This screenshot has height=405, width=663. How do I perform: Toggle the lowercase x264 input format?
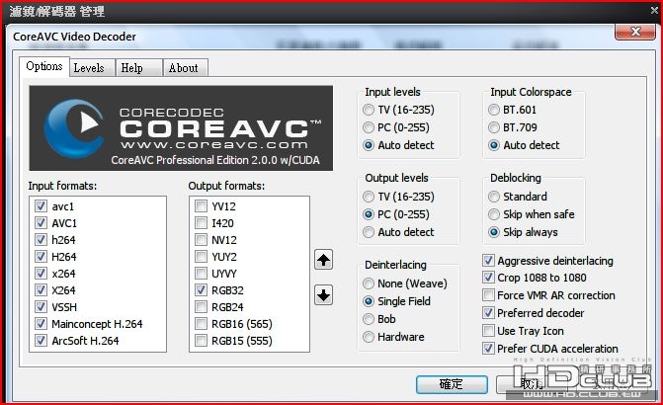(x=41, y=274)
